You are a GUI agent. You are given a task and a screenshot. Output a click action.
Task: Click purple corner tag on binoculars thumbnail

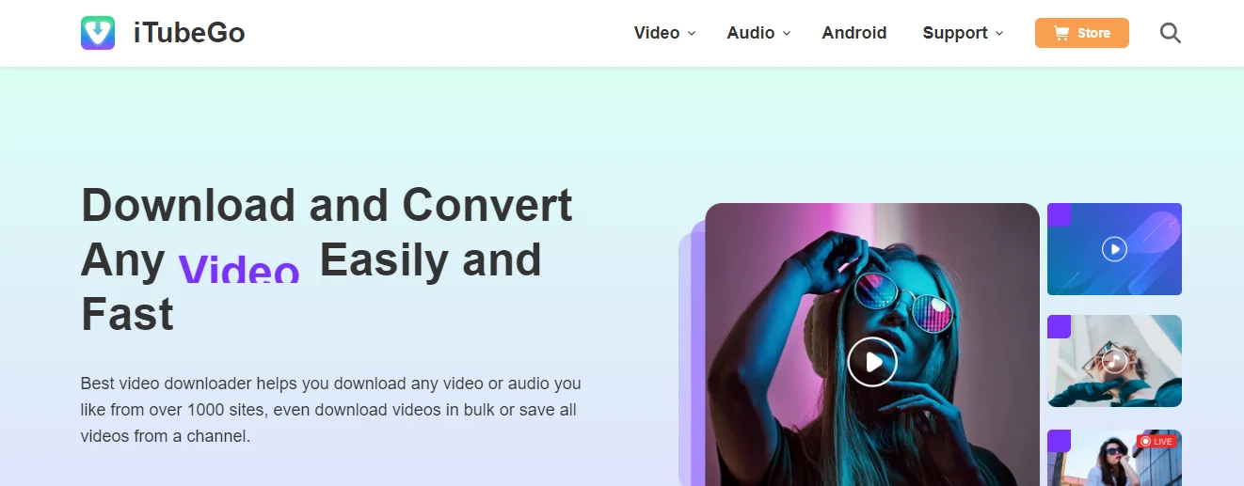coord(1059,326)
